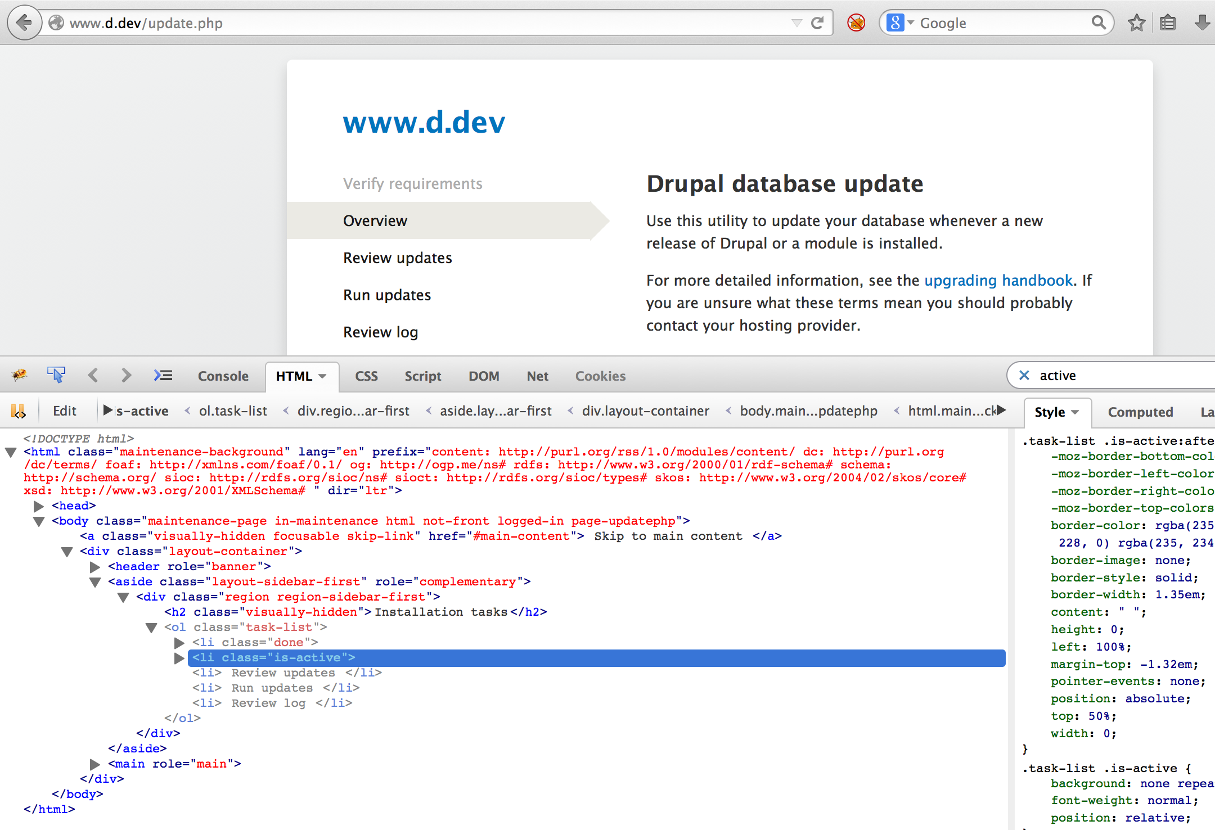Select the ol.task-list breadcrumb
The height and width of the screenshot is (830, 1215).
tap(233, 411)
